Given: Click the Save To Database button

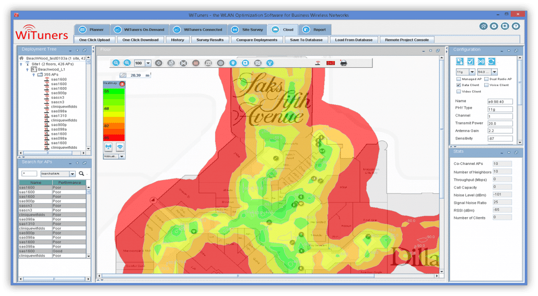Looking at the screenshot, I should (x=306, y=40).
